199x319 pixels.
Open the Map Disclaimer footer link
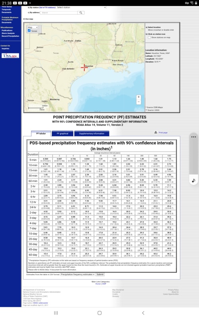pyautogui.click(x=118, y=290)
